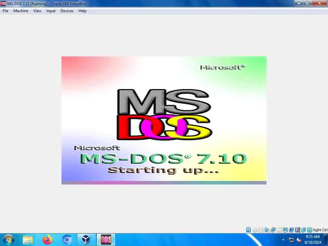Click the network adapters status icon

coord(273,230)
